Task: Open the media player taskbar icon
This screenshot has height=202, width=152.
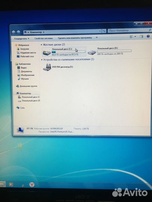Action: click(x=11, y=185)
